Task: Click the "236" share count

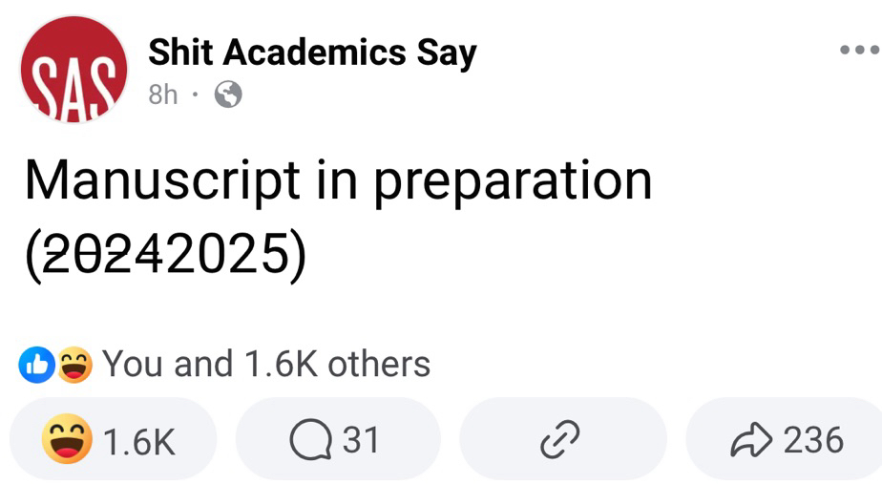Action: point(813,440)
